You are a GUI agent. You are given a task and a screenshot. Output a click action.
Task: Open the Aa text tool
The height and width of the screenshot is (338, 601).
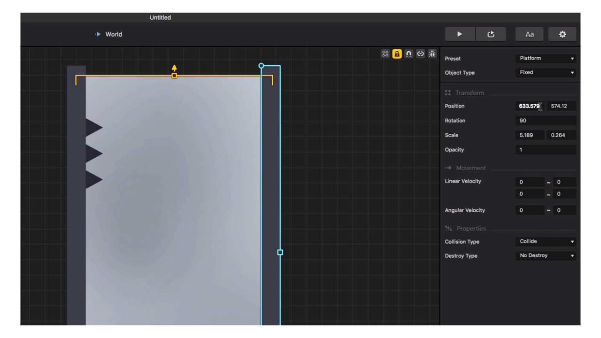(x=530, y=34)
